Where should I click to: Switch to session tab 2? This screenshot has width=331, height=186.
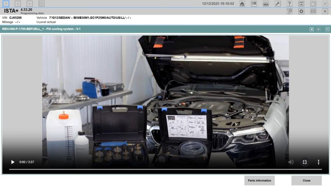coord(18,4)
